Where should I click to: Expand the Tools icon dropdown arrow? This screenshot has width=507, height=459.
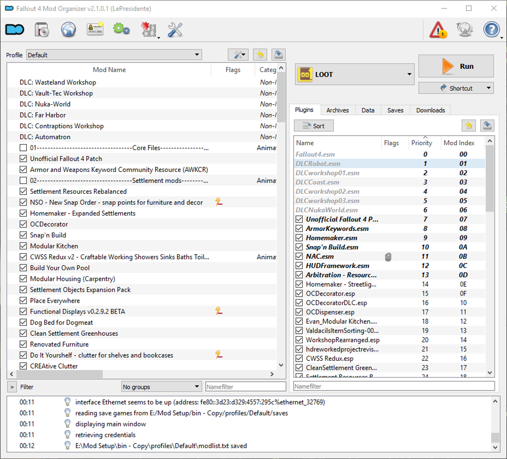pos(159,38)
